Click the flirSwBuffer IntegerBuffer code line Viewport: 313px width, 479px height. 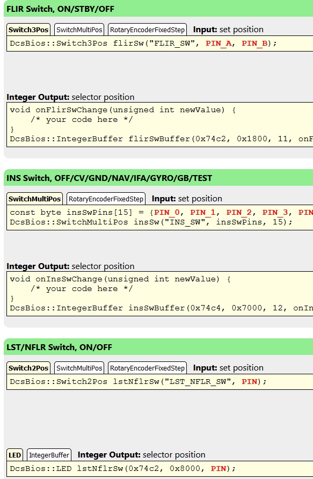(161, 139)
